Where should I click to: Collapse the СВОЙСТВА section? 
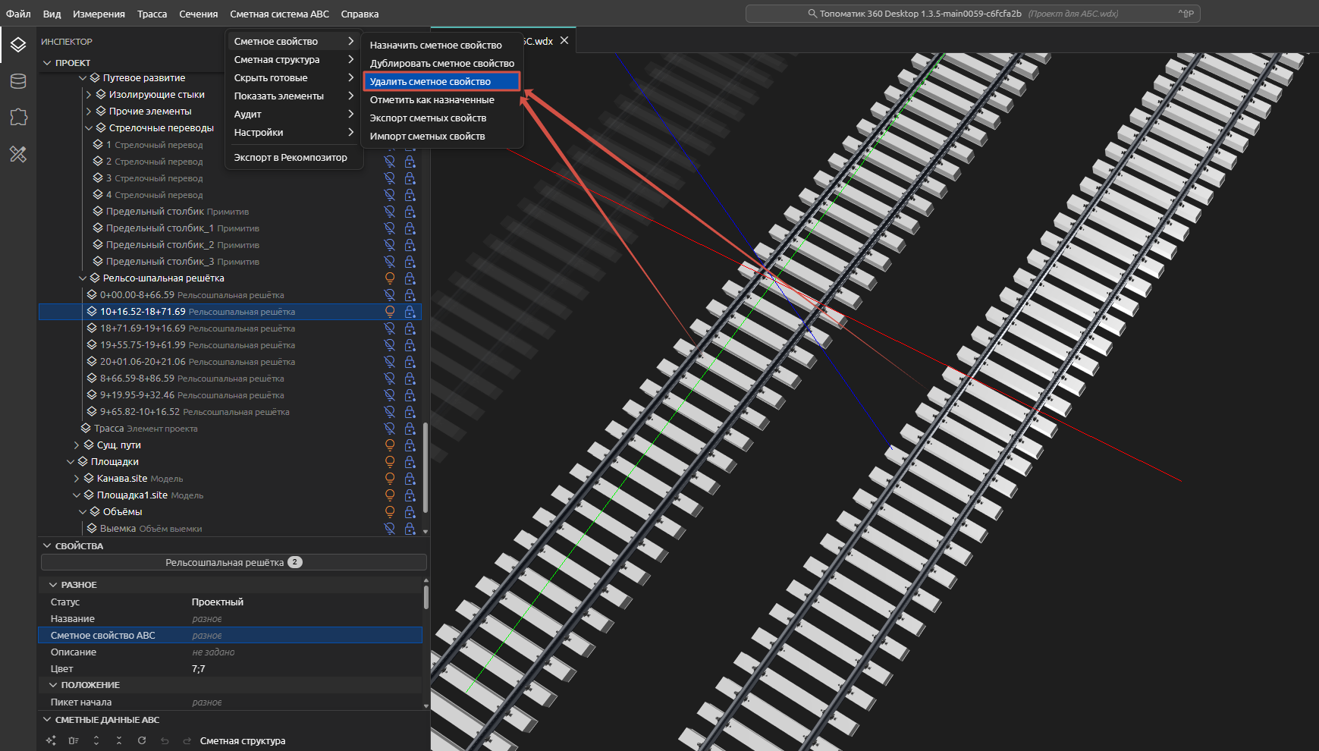(x=47, y=546)
